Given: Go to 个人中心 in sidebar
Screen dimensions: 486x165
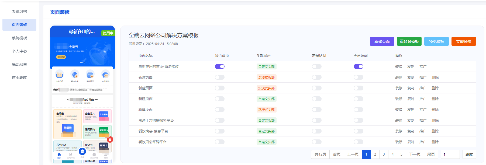Looking at the screenshot, I should tap(19, 51).
